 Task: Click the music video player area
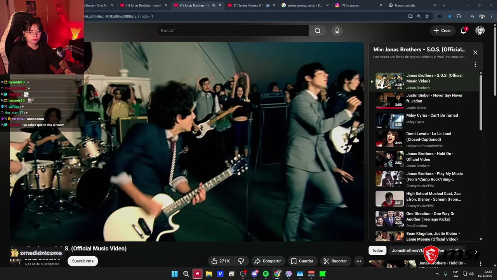pos(187,142)
